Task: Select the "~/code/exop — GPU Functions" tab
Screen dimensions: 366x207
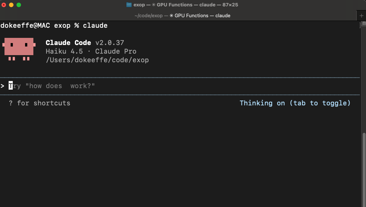Action: [x=182, y=15]
